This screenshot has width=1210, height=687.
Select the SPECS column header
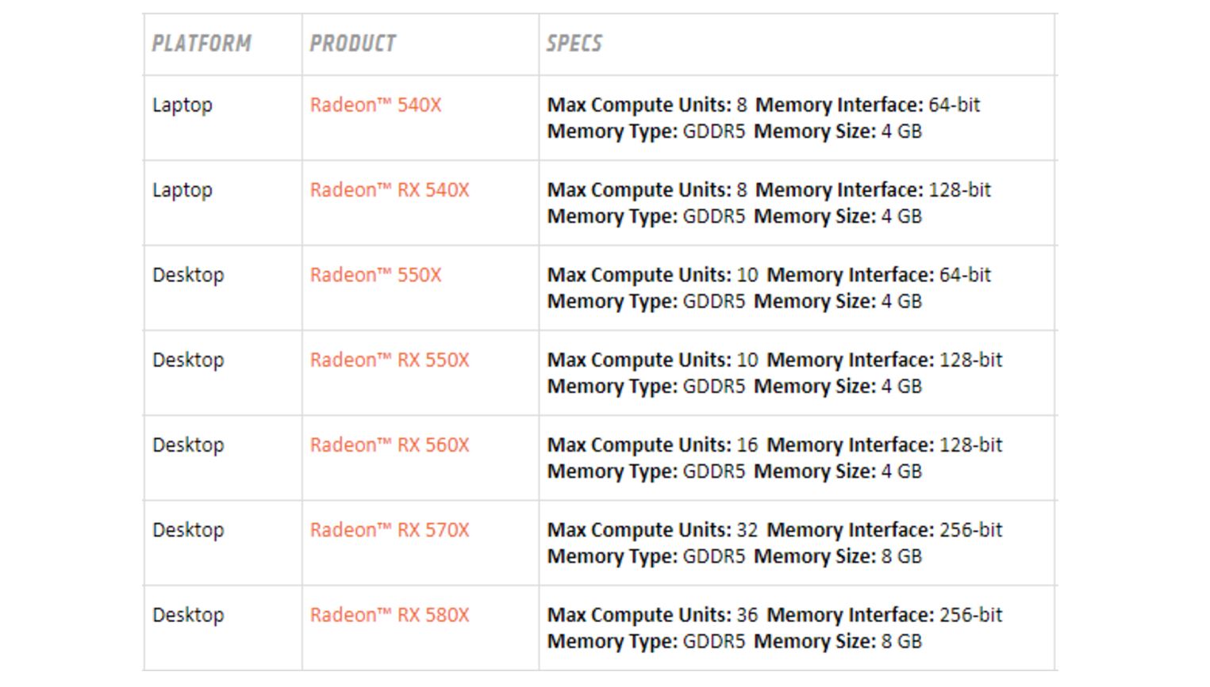574,44
